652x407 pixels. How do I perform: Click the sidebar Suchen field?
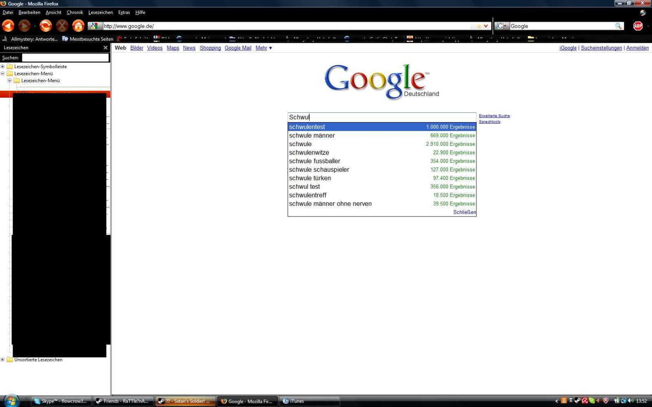[65, 58]
